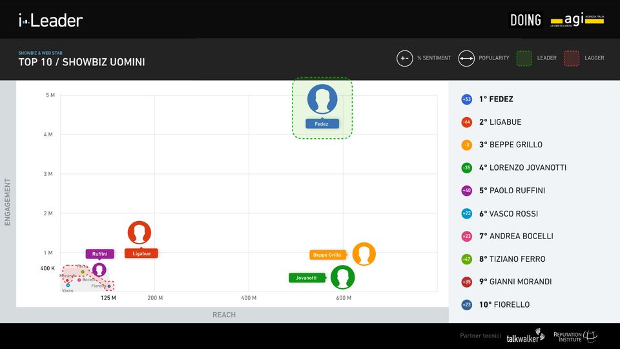Click the +53 sentiment badge for Fedez
This screenshot has width=620, height=349.
point(466,100)
